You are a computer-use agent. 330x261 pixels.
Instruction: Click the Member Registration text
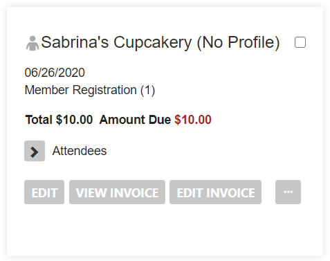[x=80, y=90]
